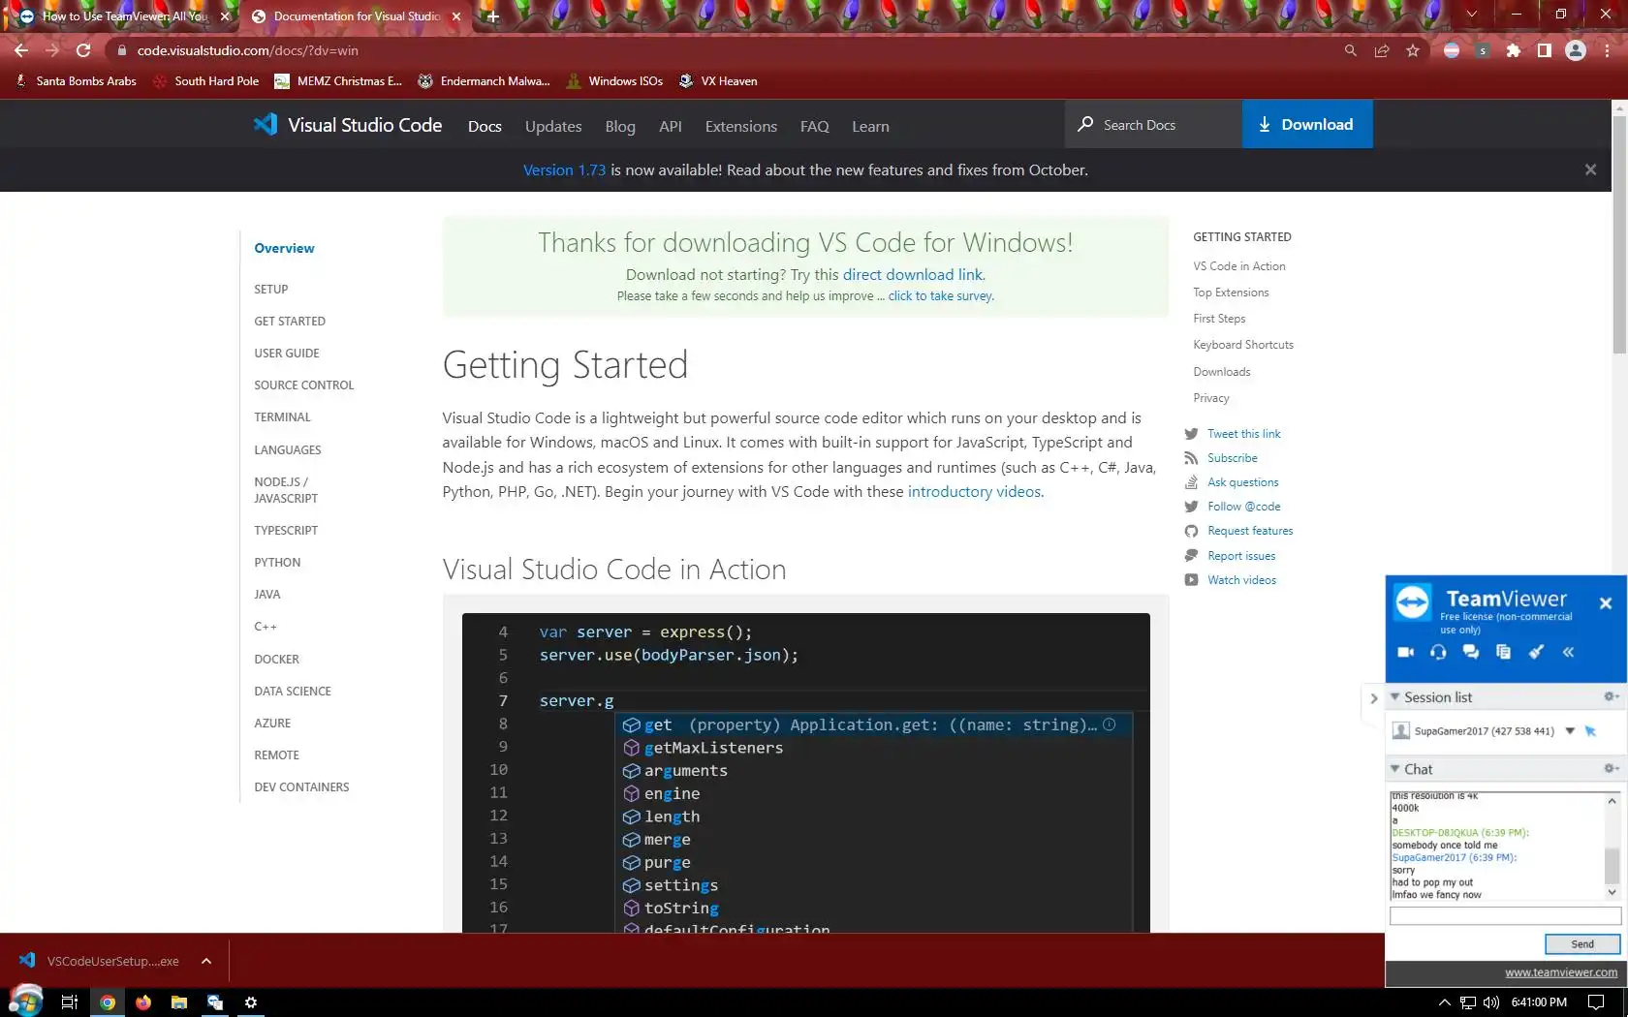Open the Chrome tab search chevron
Viewport: 1628px width, 1017px height.
coord(1471,14)
